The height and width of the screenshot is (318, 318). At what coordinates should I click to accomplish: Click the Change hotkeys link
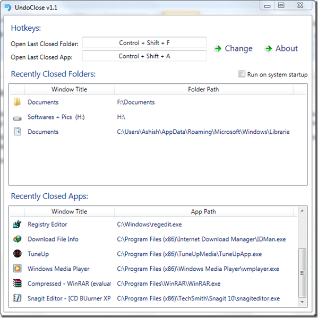238,48
